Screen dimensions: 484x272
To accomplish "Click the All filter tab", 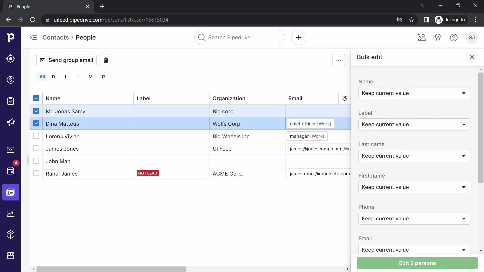I will tap(42, 77).
